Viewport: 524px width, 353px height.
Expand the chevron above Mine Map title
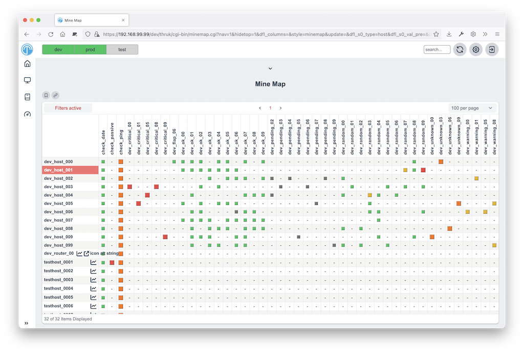tap(270, 69)
